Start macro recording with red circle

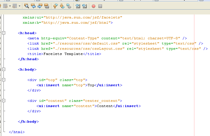click(94, 6)
